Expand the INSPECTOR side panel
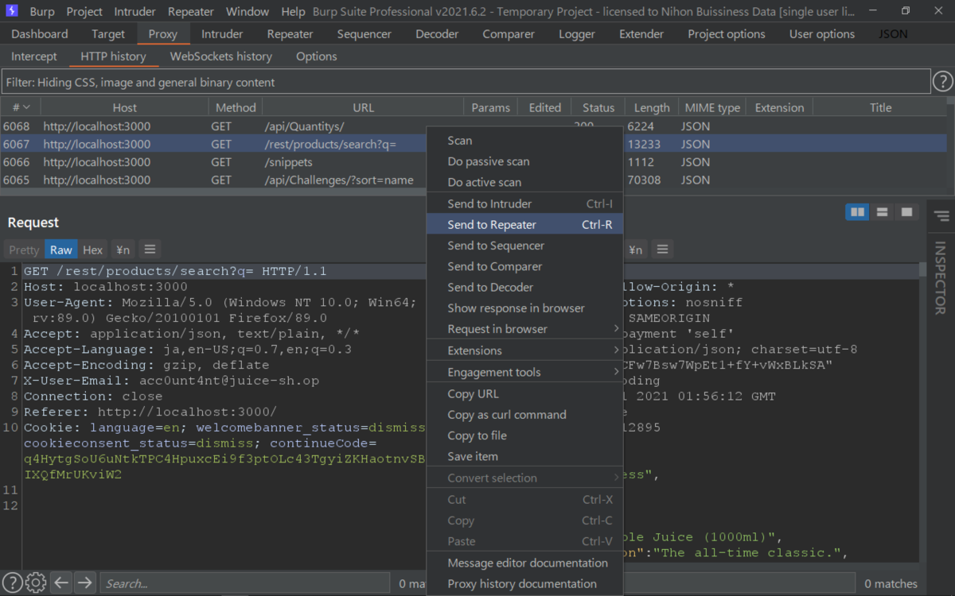 (x=941, y=277)
